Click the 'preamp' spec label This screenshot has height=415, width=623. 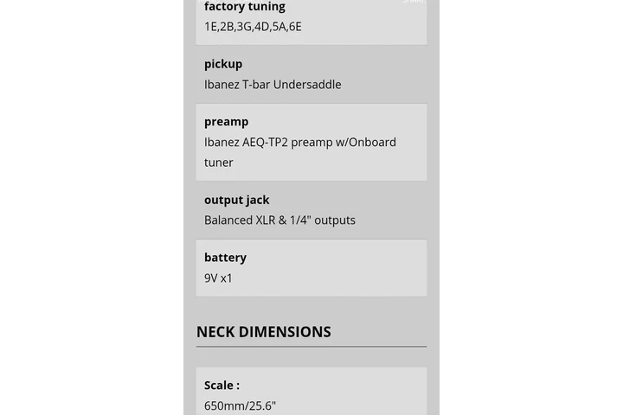pos(226,122)
